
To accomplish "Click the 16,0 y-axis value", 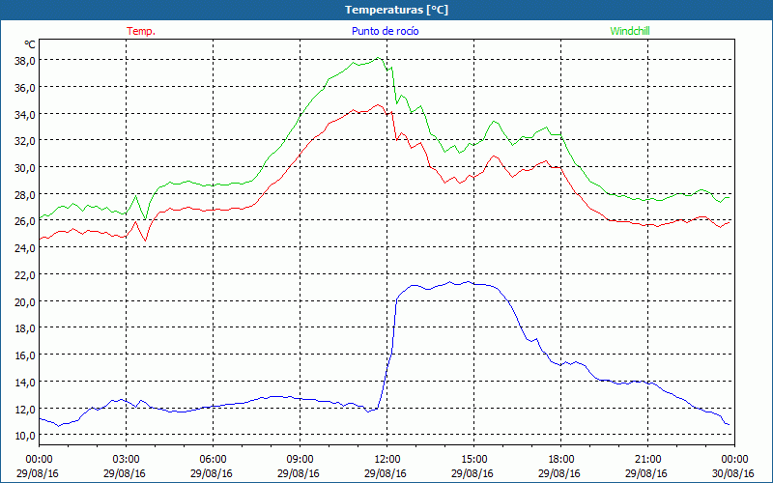I will [25, 355].
